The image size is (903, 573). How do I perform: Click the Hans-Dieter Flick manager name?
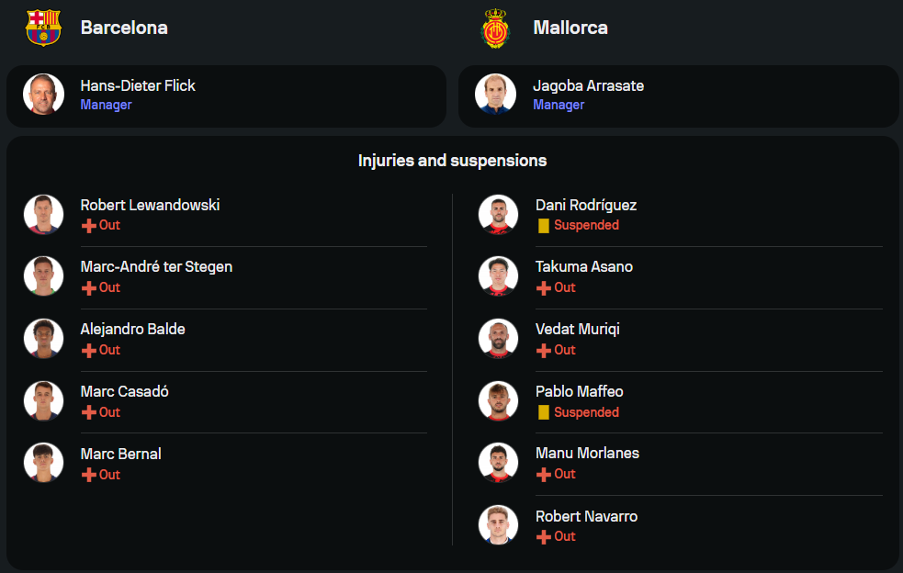coord(138,85)
